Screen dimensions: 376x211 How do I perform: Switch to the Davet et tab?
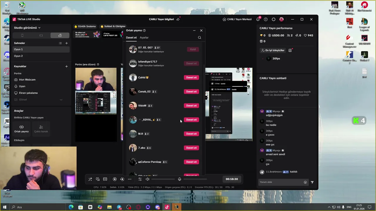(131, 38)
